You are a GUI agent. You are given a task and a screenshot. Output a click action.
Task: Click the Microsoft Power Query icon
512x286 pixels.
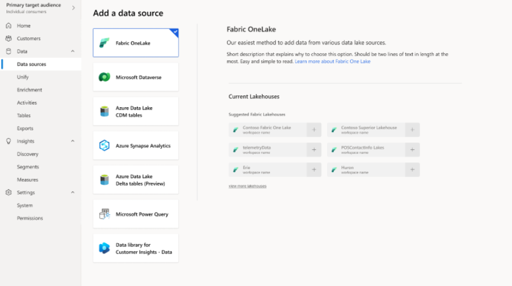click(104, 214)
